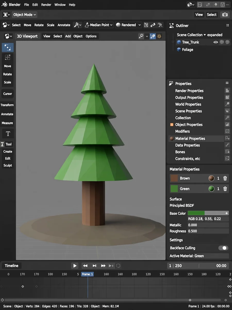The image size is (232, 310).
Task: Click the Annotate button in top toolbar
Action: (x=64, y=25)
